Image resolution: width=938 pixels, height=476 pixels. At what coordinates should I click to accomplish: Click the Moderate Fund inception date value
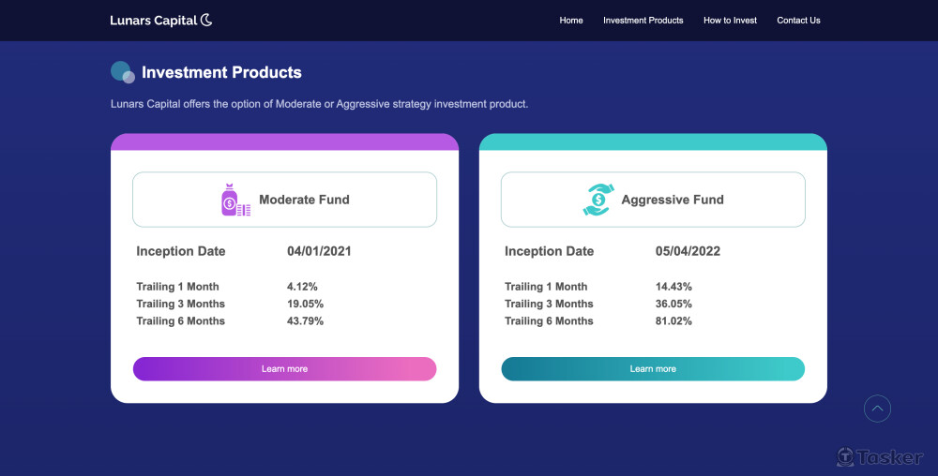click(x=319, y=251)
